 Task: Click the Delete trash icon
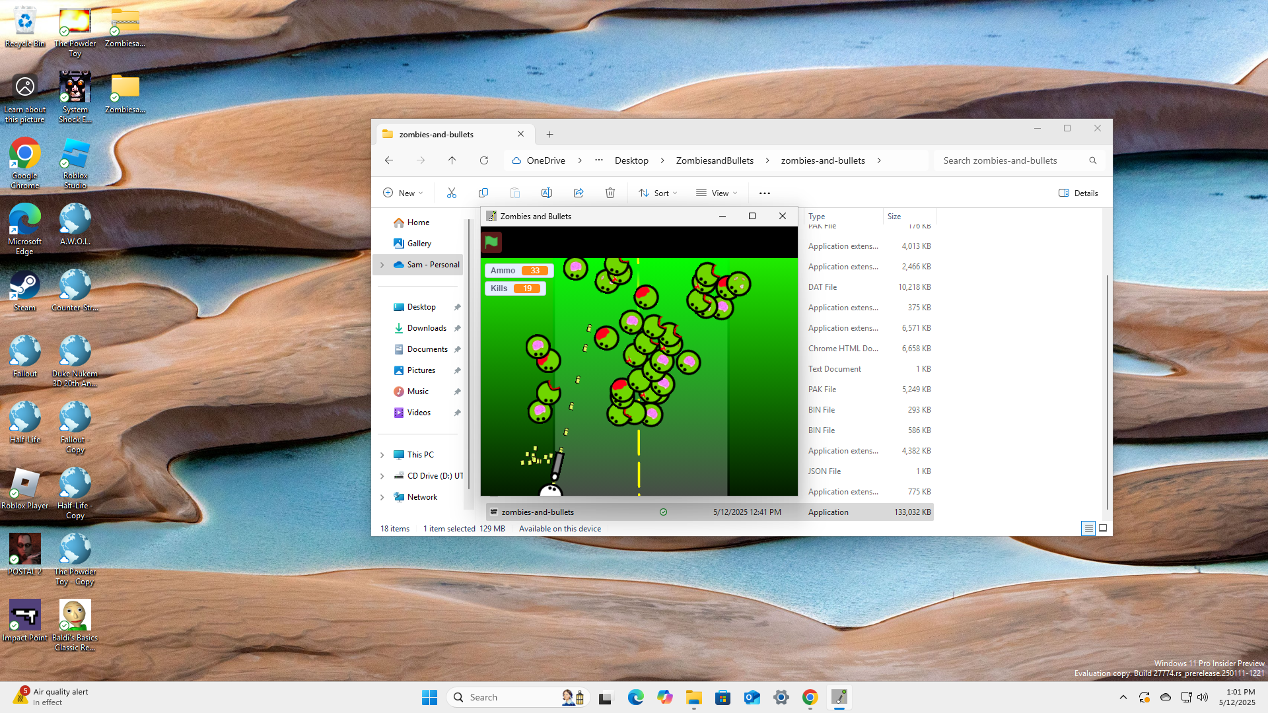(610, 193)
